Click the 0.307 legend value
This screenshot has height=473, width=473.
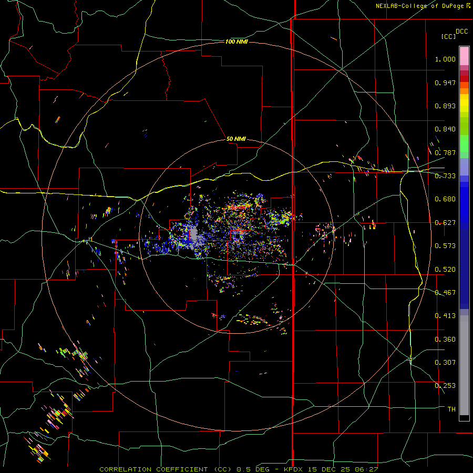pyautogui.click(x=445, y=363)
